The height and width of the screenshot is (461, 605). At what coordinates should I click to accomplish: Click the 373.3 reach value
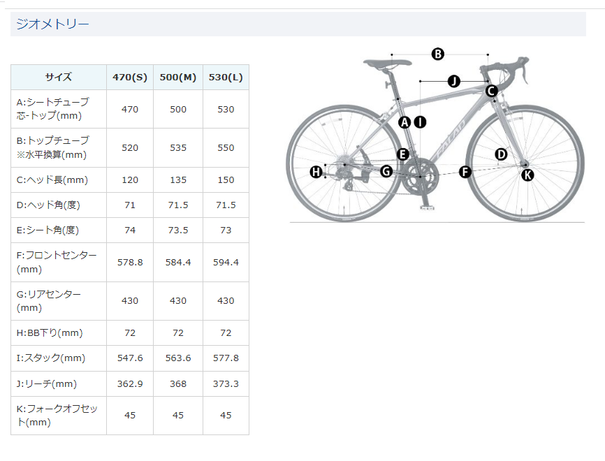226,384
